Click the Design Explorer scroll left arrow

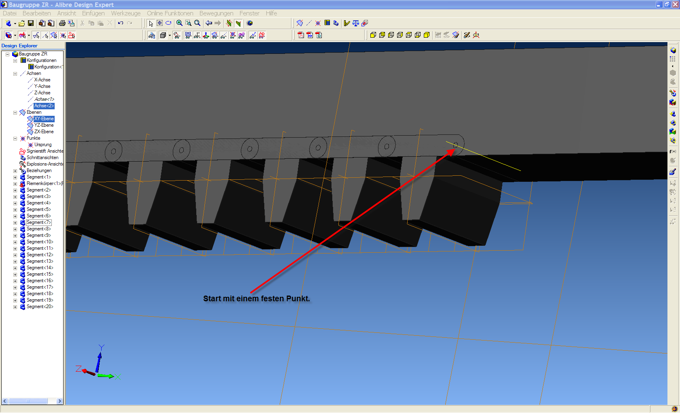[5, 401]
